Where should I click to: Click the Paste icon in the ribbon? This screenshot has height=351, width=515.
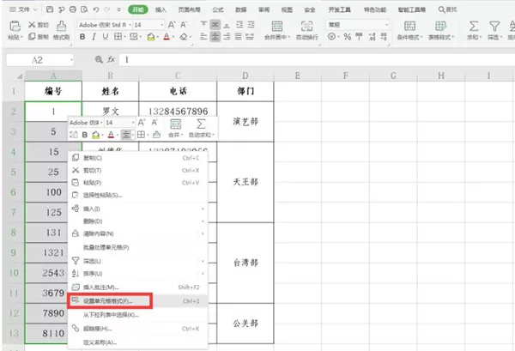click(15, 26)
